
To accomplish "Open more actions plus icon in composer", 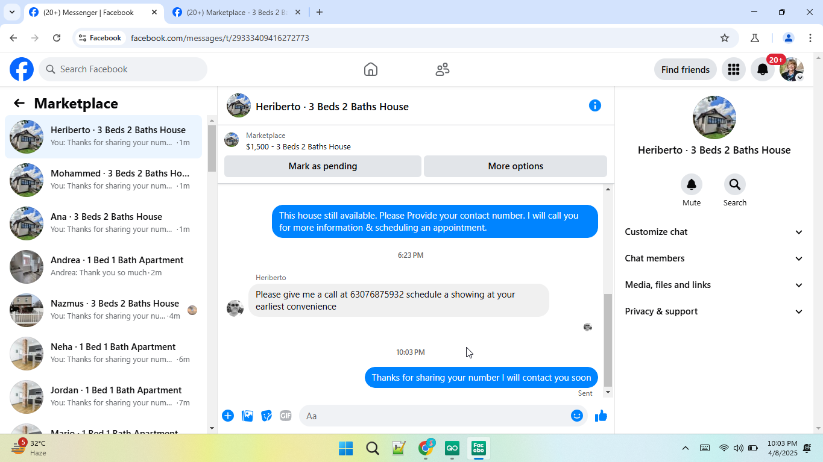I will coord(228,416).
